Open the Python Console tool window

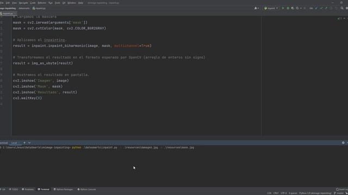[x=86, y=190]
